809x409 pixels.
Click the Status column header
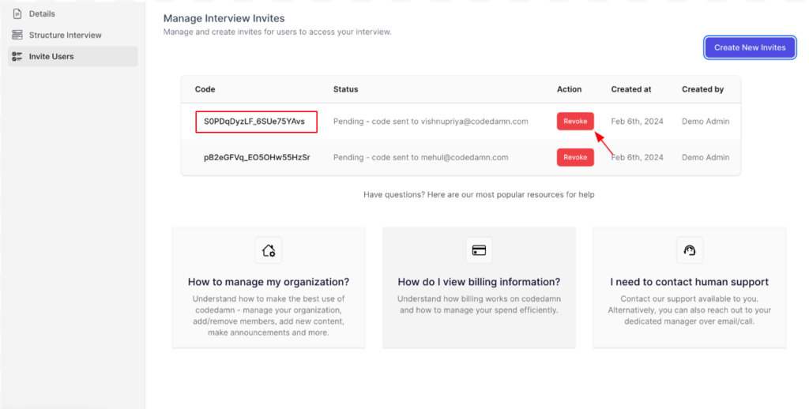tap(346, 89)
